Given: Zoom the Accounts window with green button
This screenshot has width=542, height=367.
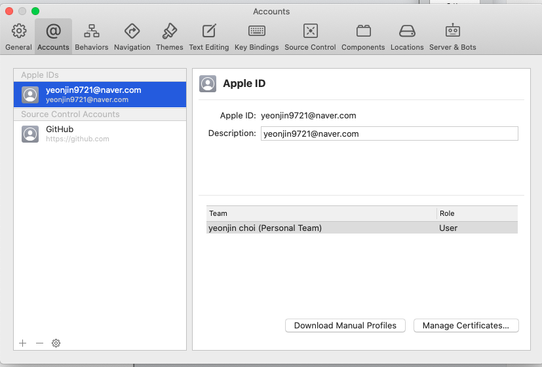Looking at the screenshot, I should tap(35, 11).
